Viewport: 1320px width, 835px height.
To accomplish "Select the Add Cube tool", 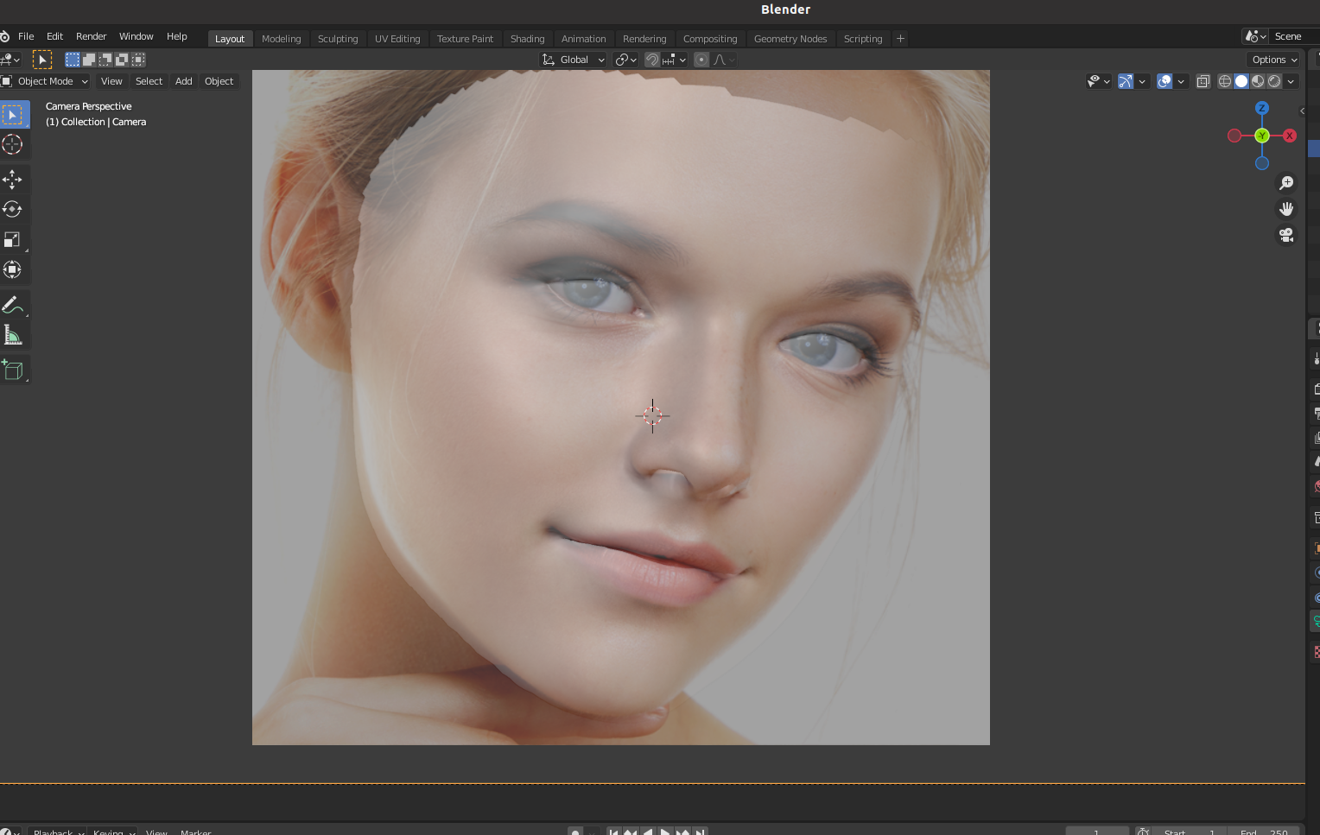I will (13, 369).
